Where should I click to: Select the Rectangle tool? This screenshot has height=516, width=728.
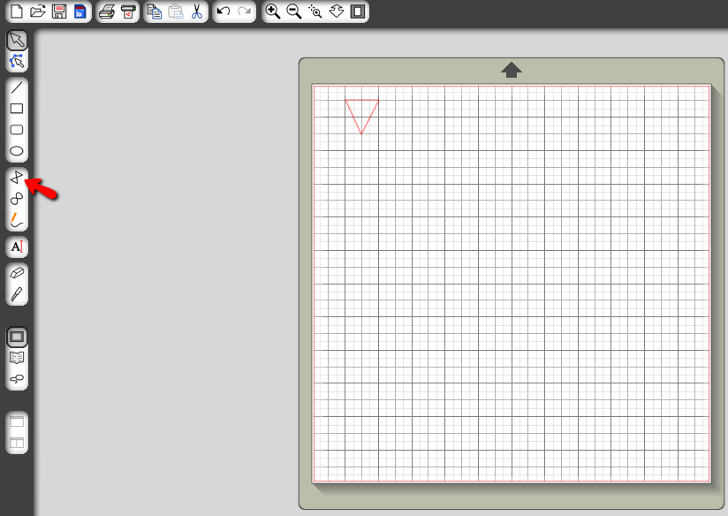point(17,108)
